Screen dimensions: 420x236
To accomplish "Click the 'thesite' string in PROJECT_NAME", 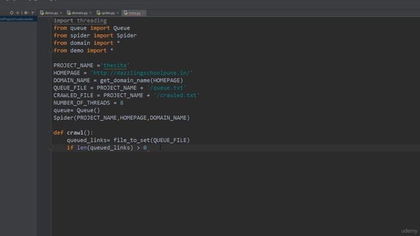I will coord(115,66).
